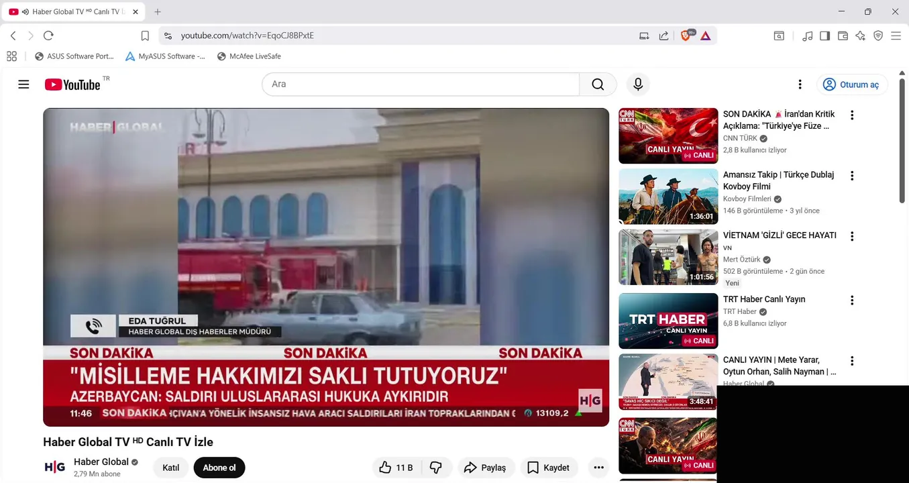Open site settings icon in address bar
Viewport: 909px width, 483px height.
(168, 36)
